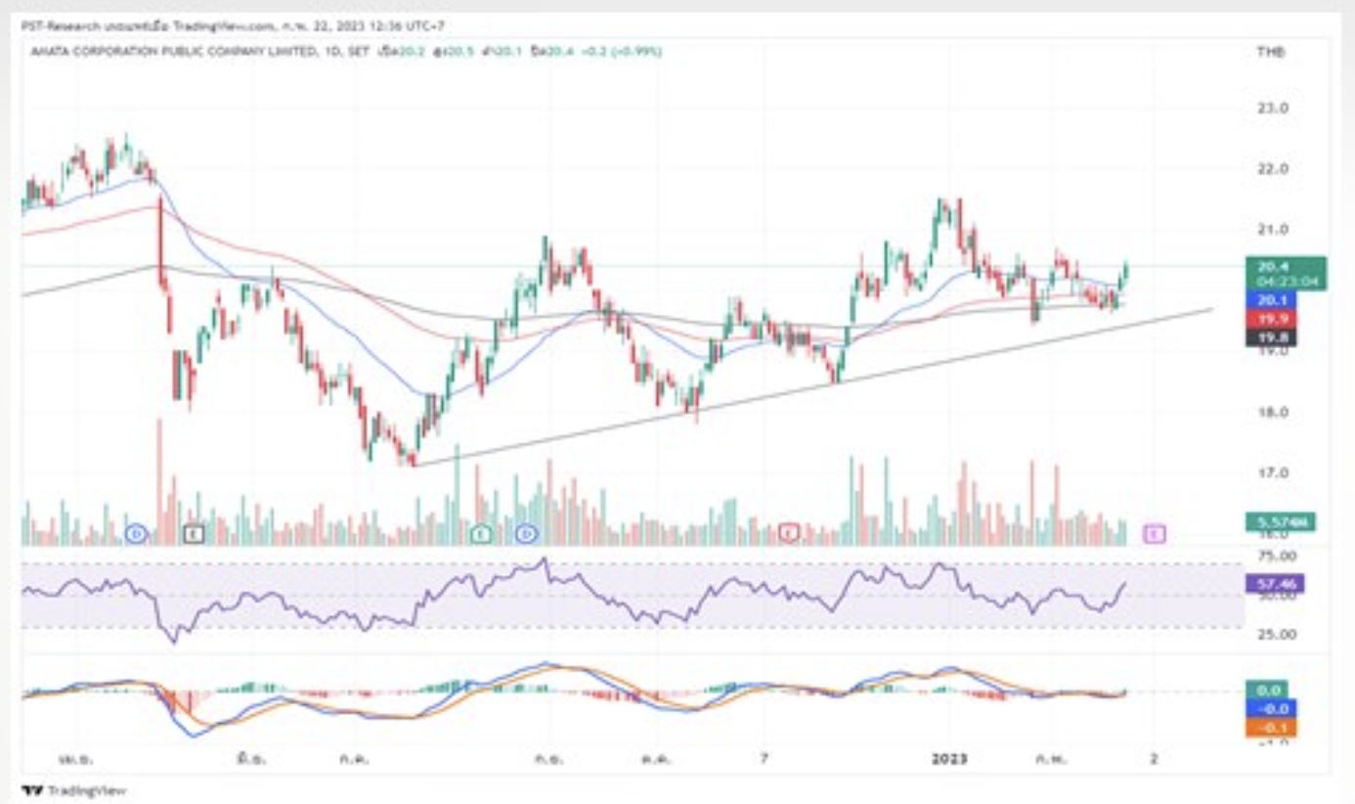The image size is (1355, 804).
Task: Click the red E earnings marker
Action: tap(789, 533)
